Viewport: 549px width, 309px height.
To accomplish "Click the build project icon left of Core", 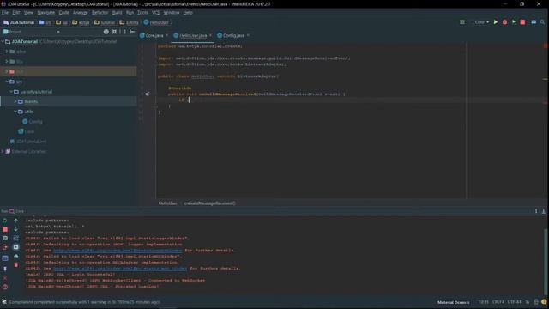I will pos(462,22).
